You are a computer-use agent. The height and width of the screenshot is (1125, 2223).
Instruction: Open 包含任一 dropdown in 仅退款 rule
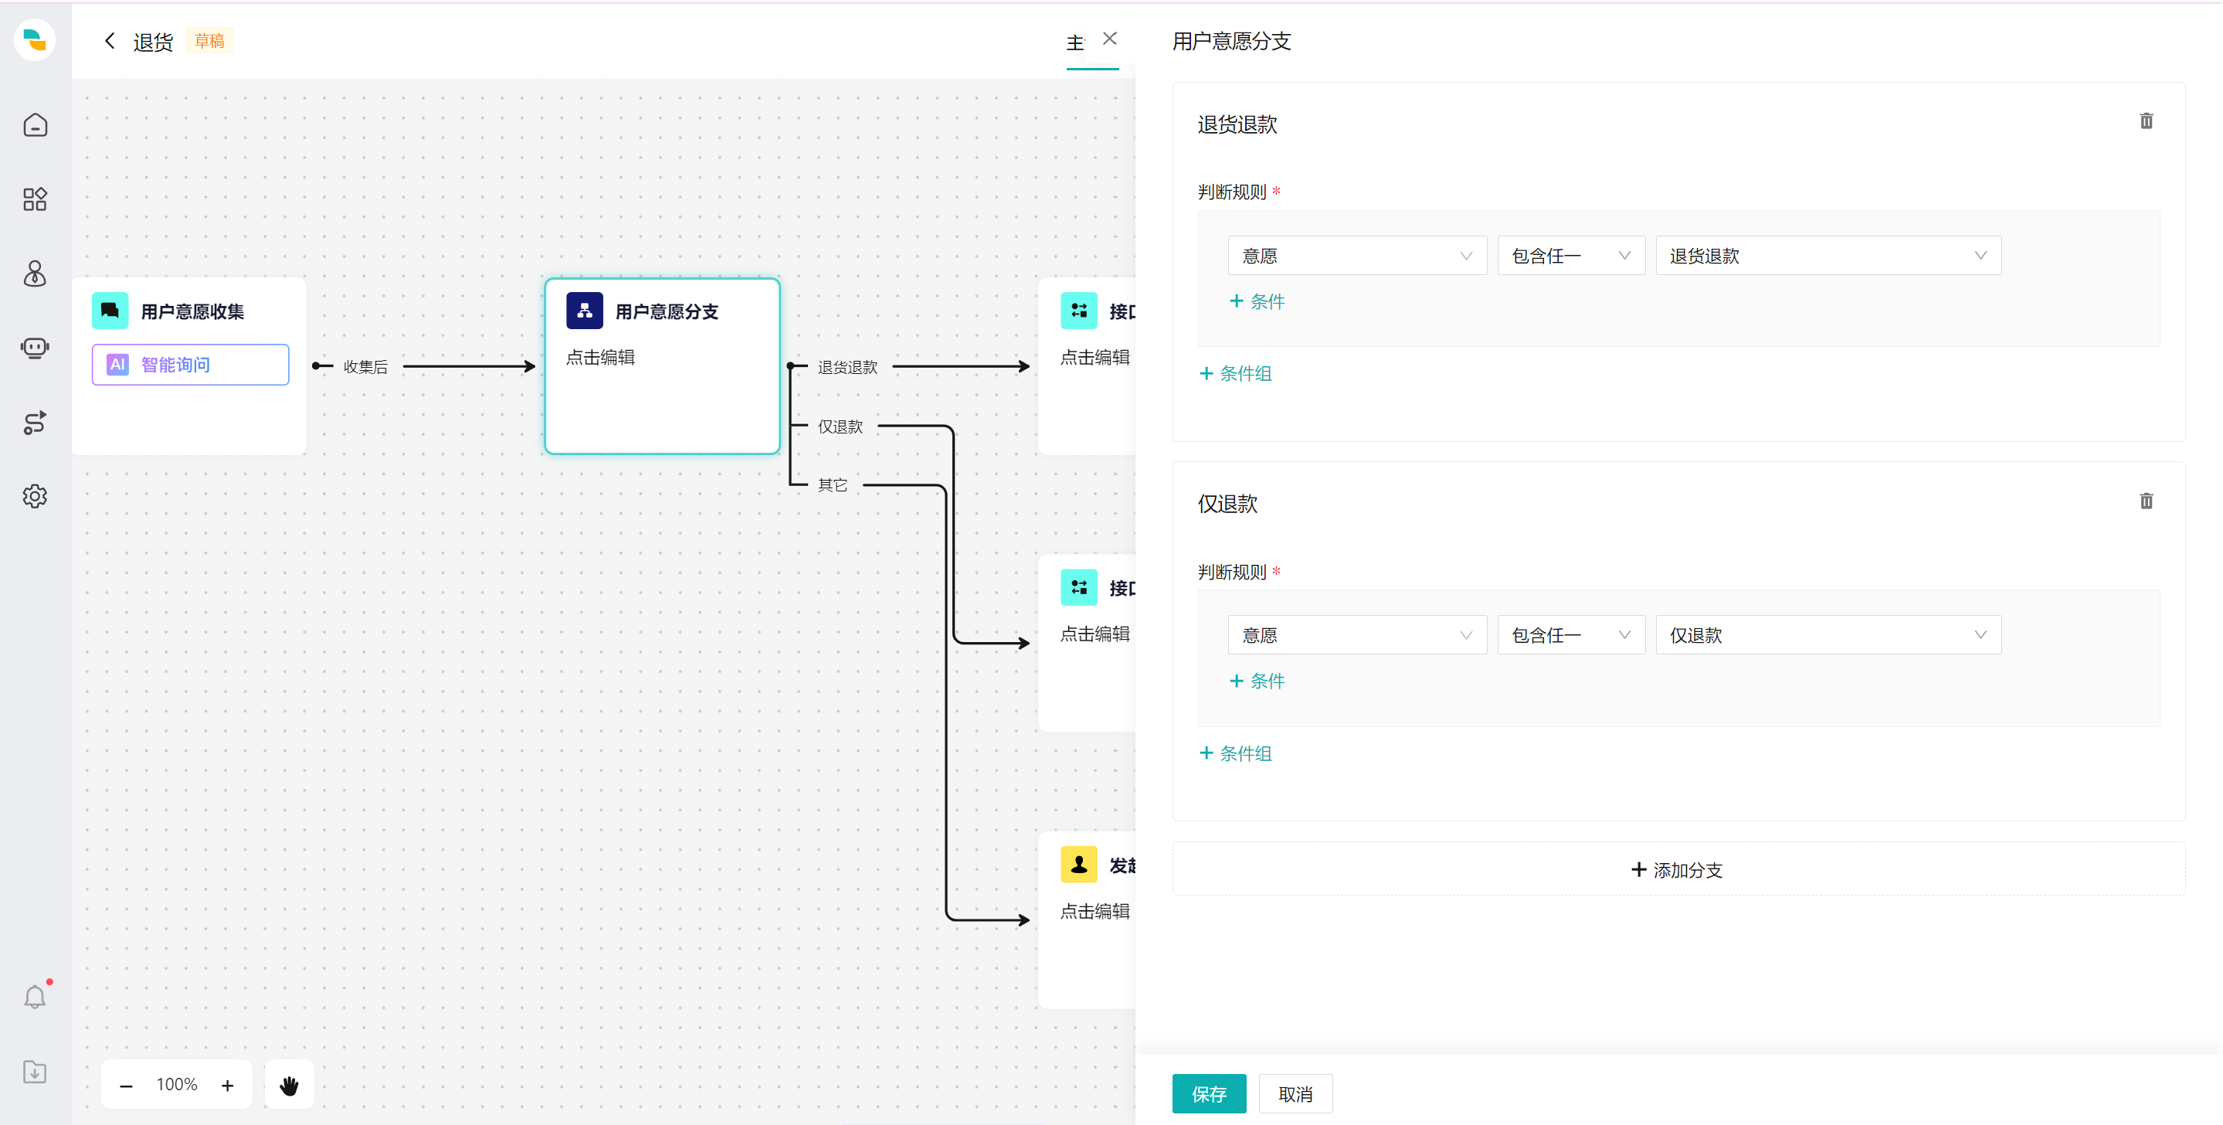click(x=1570, y=635)
